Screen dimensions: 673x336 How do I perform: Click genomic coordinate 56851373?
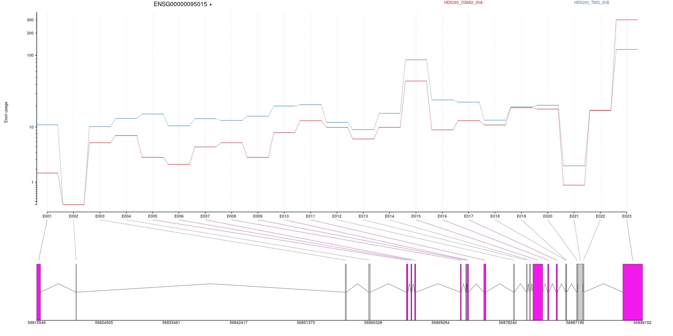pyautogui.click(x=306, y=323)
